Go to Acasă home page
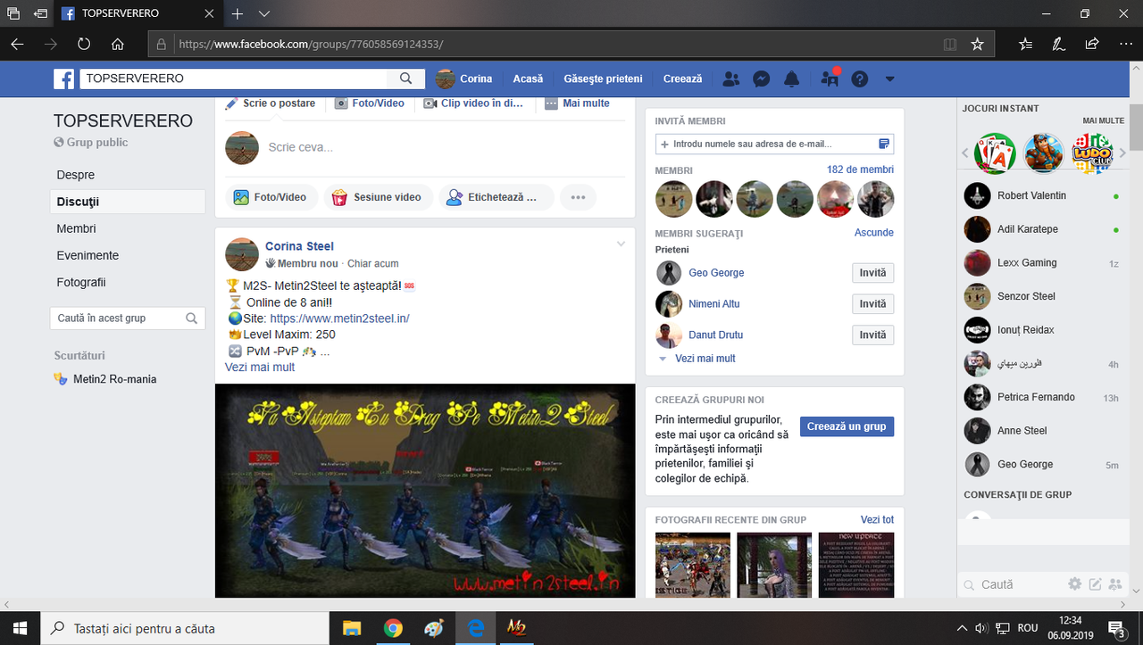 [528, 79]
